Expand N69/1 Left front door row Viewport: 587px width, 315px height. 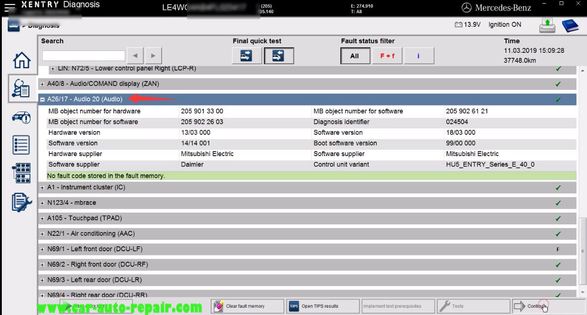click(43, 249)
